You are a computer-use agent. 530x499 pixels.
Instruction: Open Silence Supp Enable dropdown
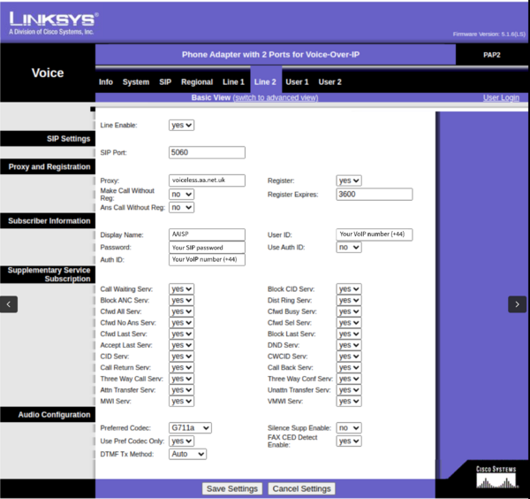pyautogui.click(x=349, y=427)
